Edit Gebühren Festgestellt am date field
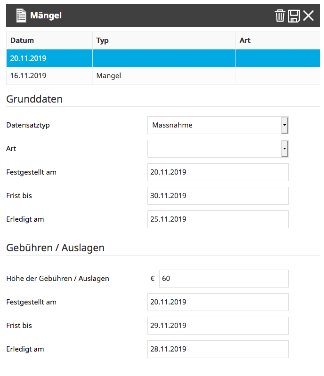324x376 pixels. pyautogui.click(x=218, y=302)
